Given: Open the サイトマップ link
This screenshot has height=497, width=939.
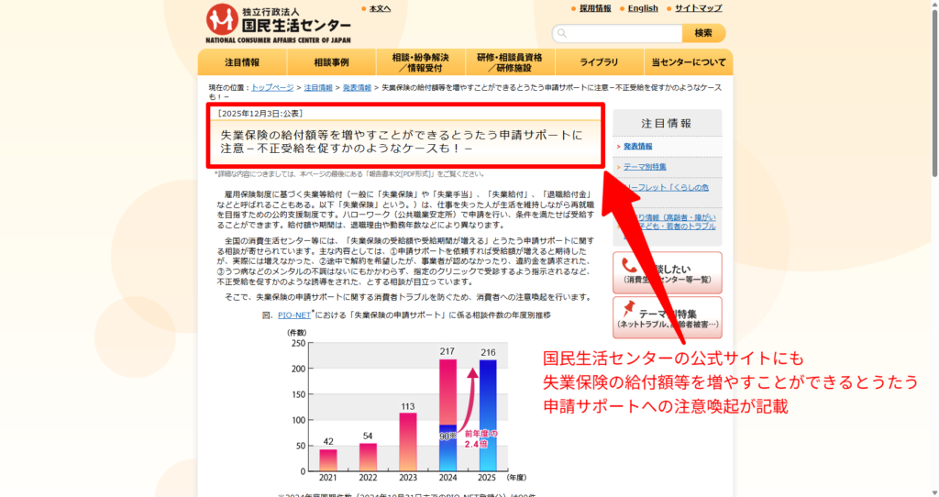Looking at the screenshot, I should [x=698, y=8].
